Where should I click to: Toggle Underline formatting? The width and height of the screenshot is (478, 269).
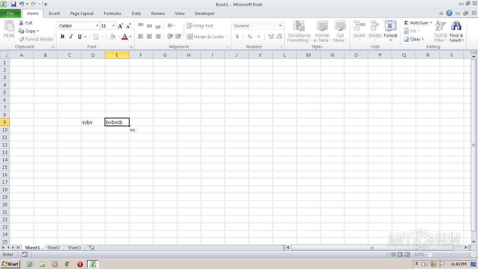(80, 37)
